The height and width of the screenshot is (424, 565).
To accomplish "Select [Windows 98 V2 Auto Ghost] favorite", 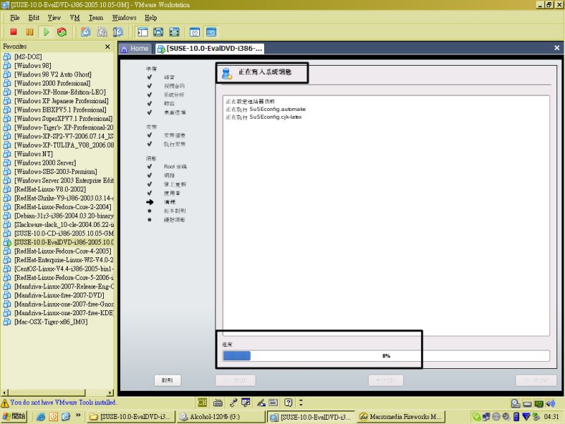I will coord(52,74).
